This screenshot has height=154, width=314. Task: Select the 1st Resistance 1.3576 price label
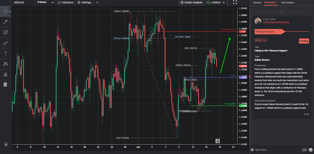pyautogui.click(x=242, y=32)
